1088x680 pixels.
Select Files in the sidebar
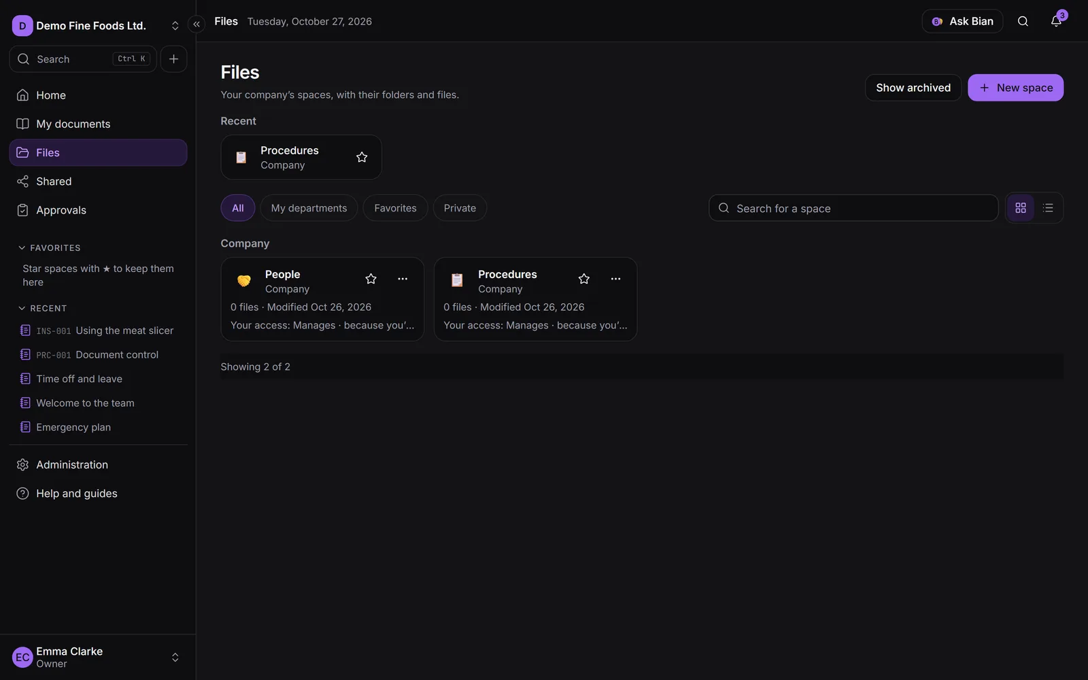coord(98,152)
